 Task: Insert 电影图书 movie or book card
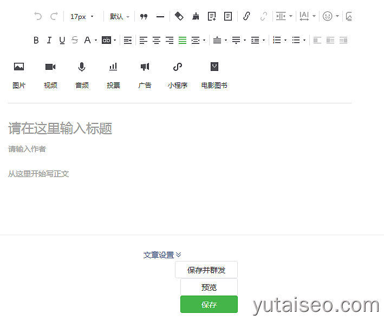coord(214,75)
